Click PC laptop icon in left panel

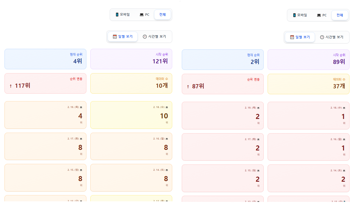tap(142, 15)
